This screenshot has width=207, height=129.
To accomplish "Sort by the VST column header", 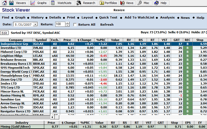I will click(x=165, y=40).
